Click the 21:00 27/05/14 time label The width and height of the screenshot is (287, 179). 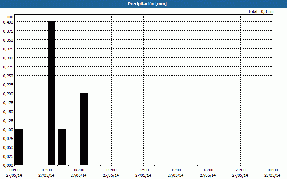point(240,173)
